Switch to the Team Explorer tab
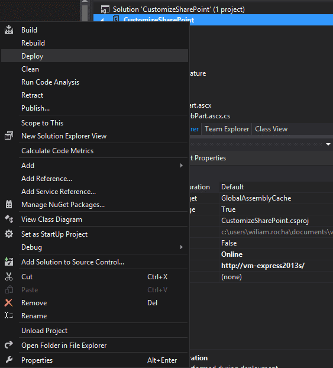 click(227, 129)
